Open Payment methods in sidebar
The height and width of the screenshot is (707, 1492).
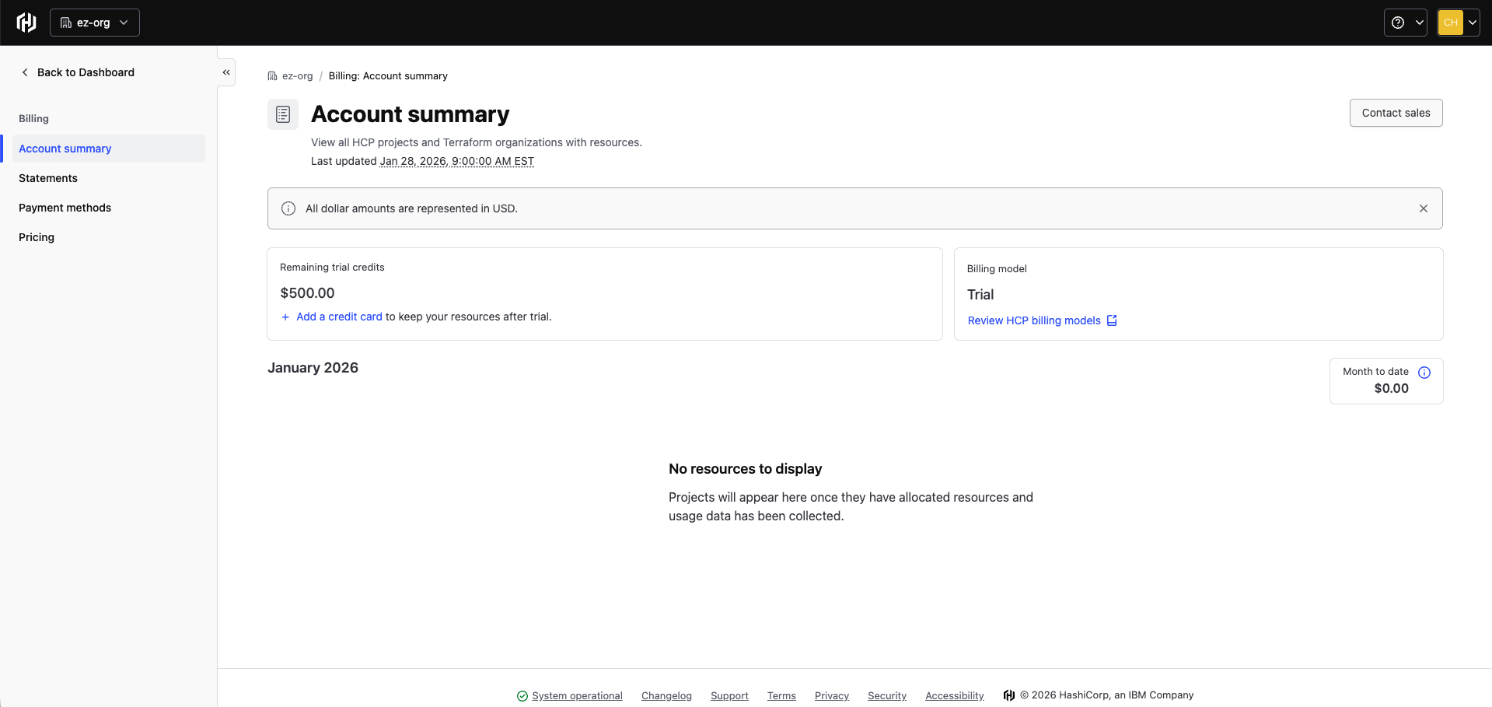[109, 208]
